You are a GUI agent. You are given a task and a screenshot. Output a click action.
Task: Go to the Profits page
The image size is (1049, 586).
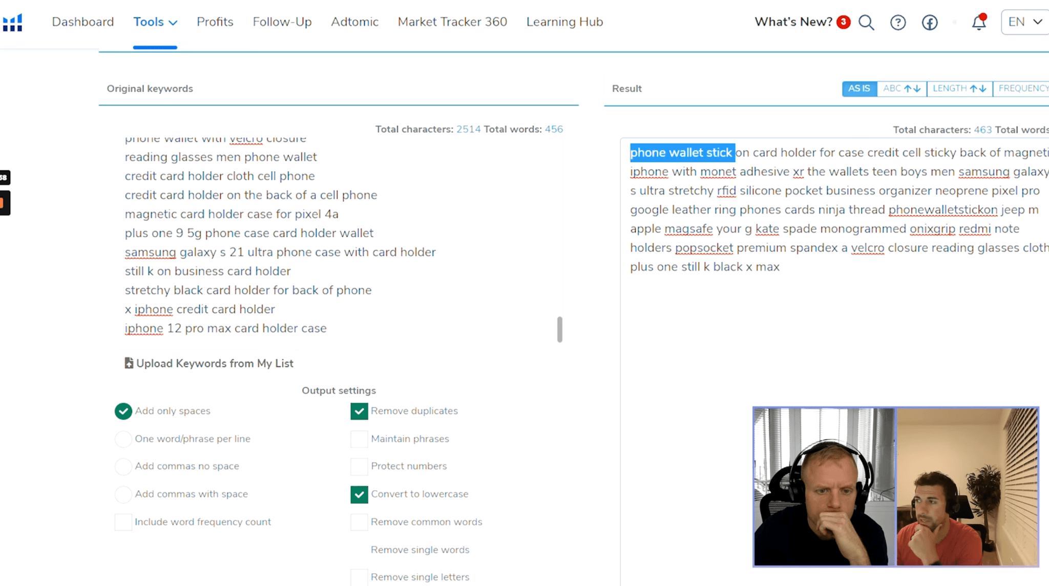pos(215,22)
